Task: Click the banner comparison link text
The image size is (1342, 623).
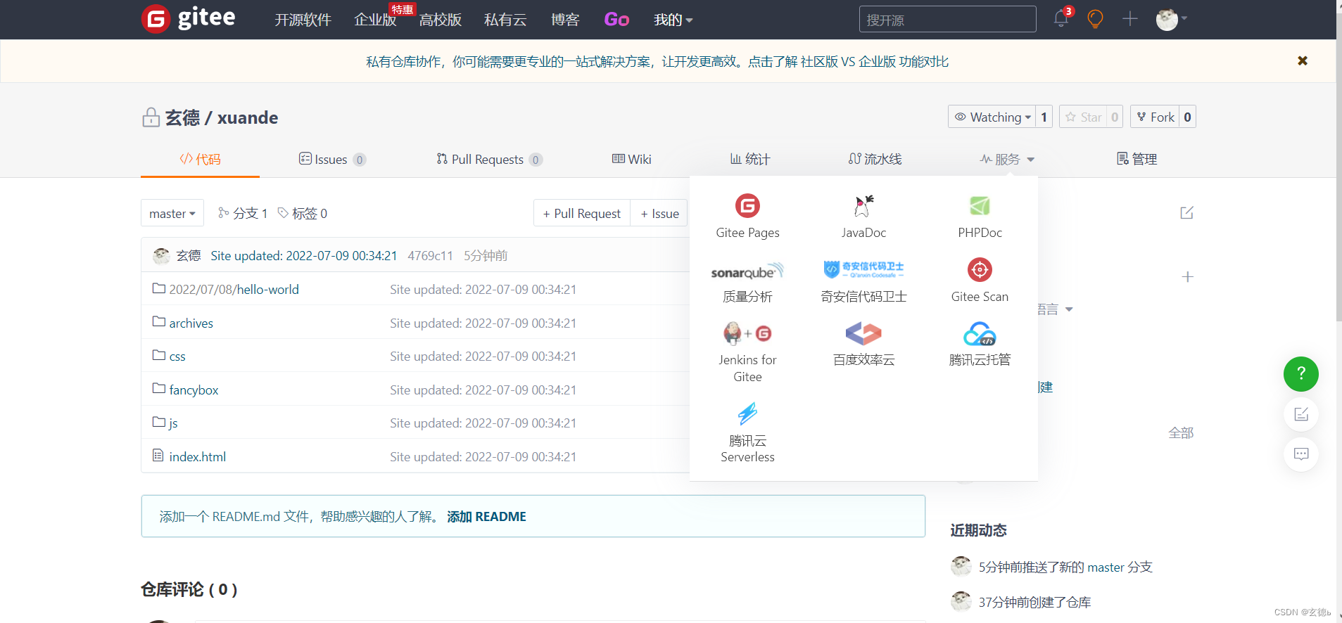Action: pos(848,62)
